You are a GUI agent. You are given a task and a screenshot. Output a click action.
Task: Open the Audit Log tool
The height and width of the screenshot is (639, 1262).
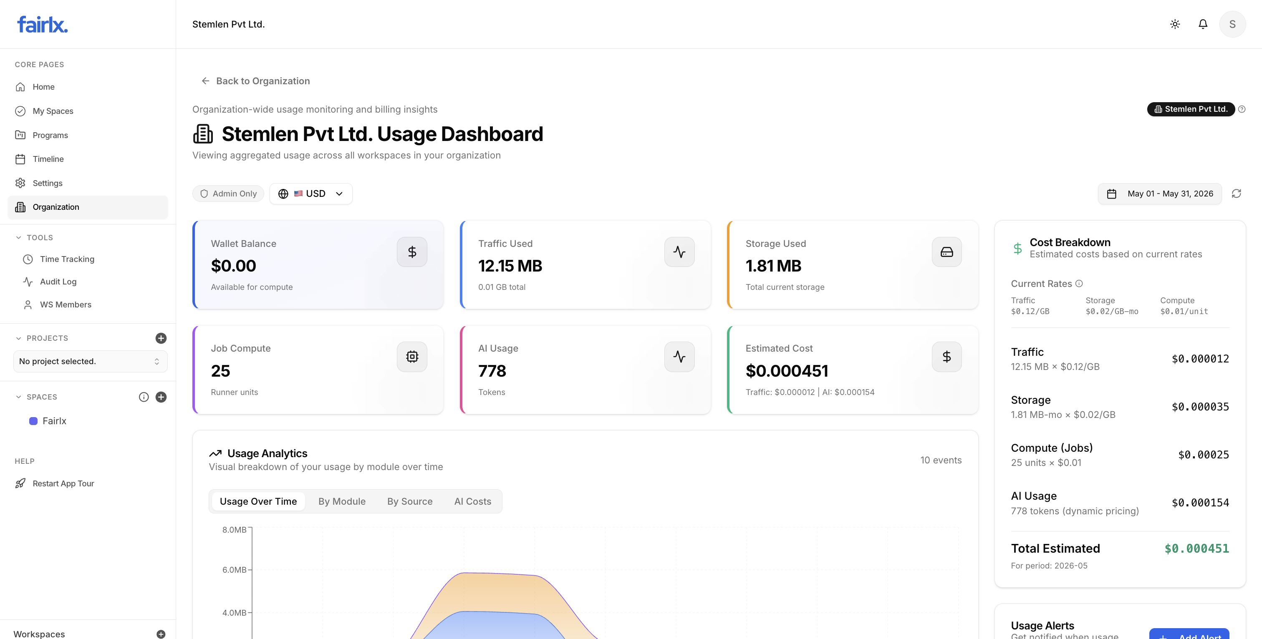[58, 282]
